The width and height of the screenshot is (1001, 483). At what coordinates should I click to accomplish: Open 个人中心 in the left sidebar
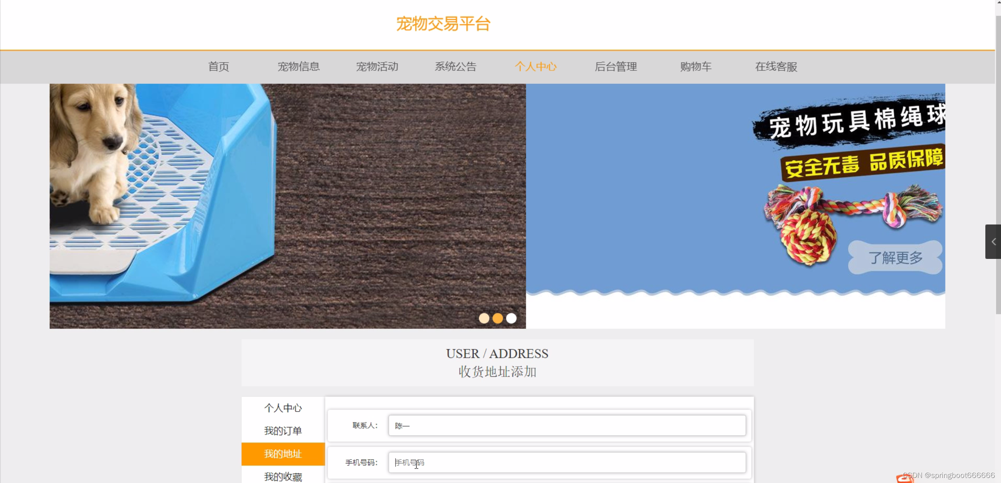pos(283,408)
